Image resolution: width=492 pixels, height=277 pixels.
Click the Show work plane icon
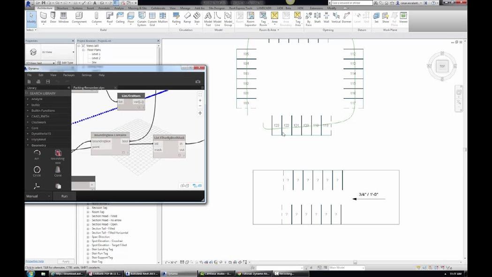point(386,18)
